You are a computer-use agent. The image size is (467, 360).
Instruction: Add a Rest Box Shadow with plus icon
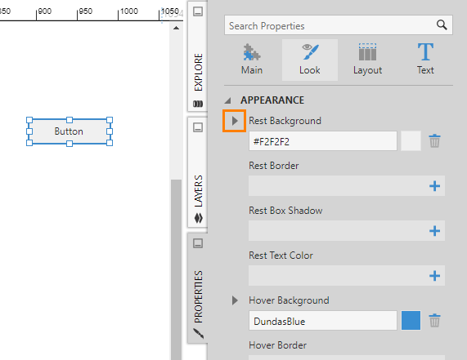point(434,231)
